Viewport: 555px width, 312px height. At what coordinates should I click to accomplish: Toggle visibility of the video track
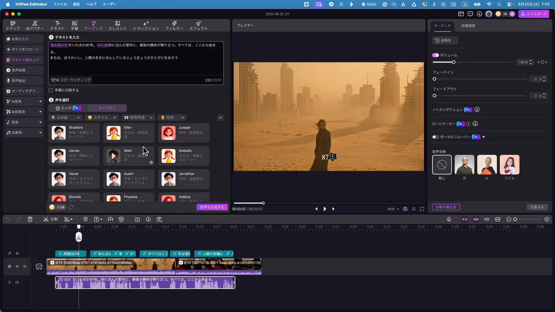coord(17,266)
